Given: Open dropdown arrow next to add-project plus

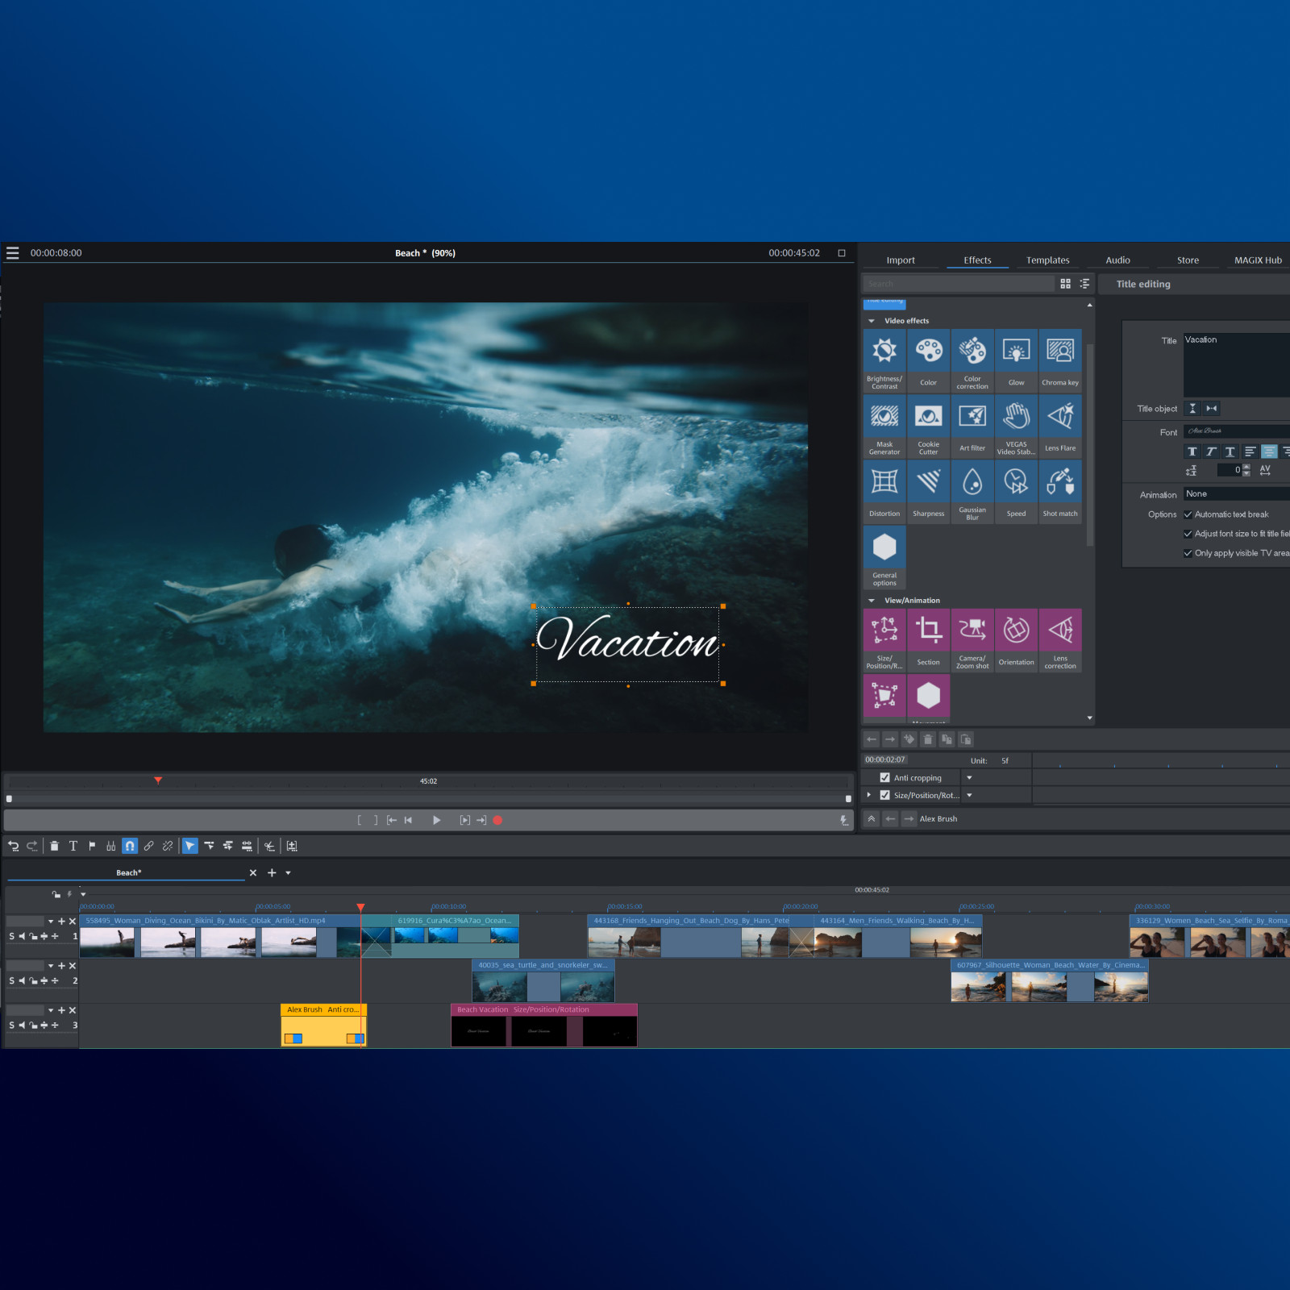Looking at the screenshot, I should [x=288, y=873].
